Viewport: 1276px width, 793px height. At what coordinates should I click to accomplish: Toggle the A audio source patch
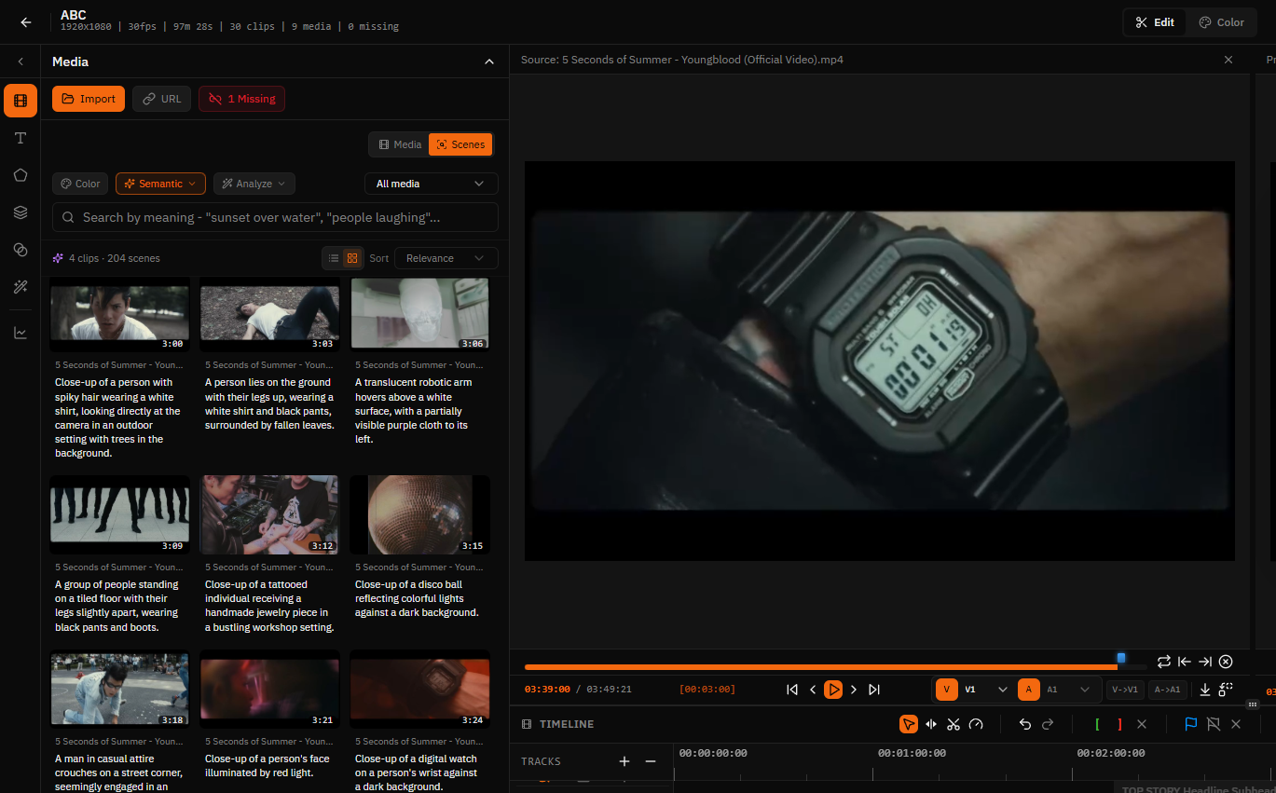[x=1028, y=690]
